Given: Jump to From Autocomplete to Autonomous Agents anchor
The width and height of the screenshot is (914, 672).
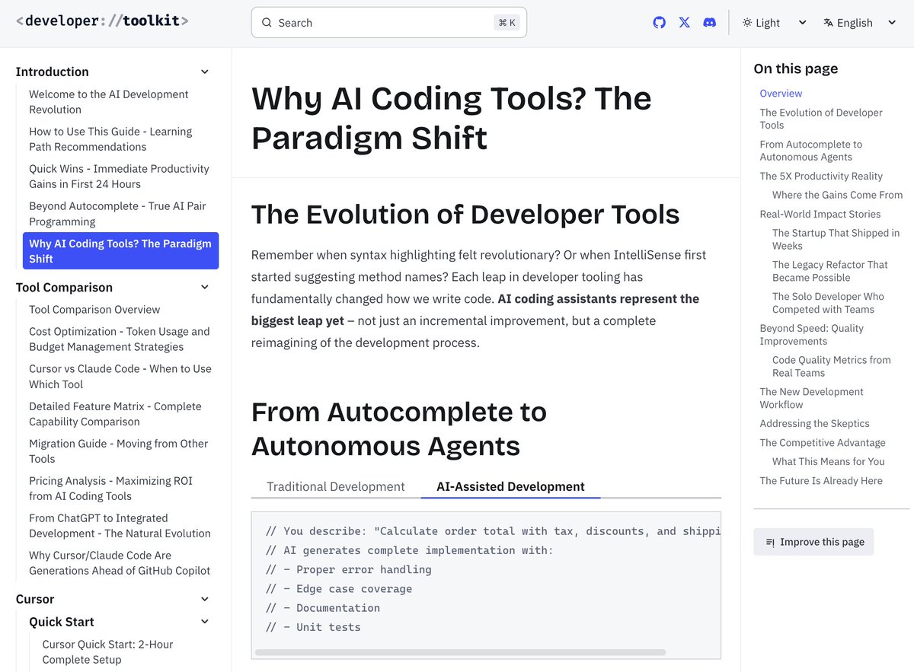Looking at the screenshot, I should point(811,151).
